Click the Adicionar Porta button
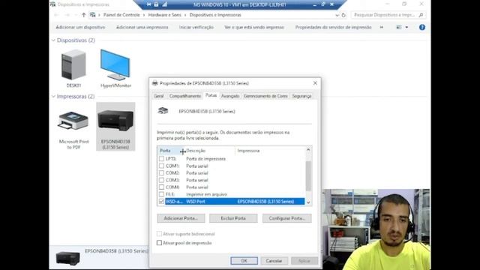 pos(181,218)
